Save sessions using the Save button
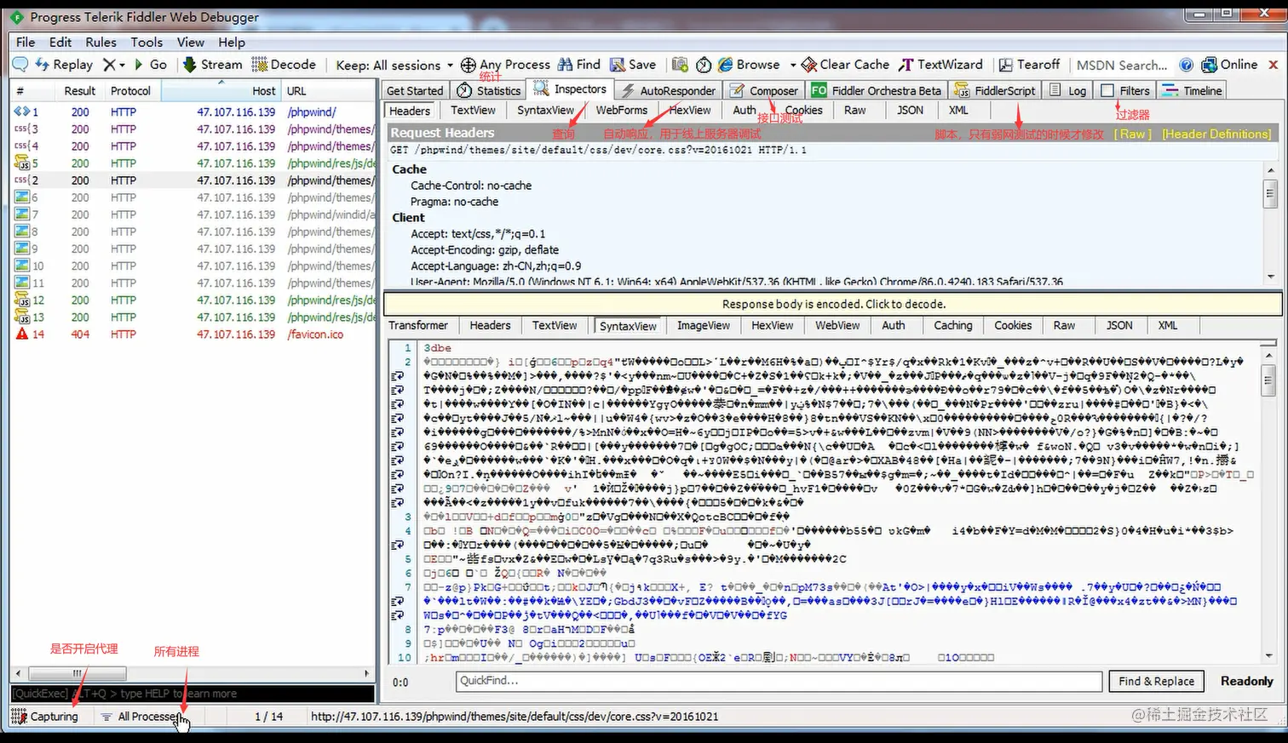 pos(633,65)
